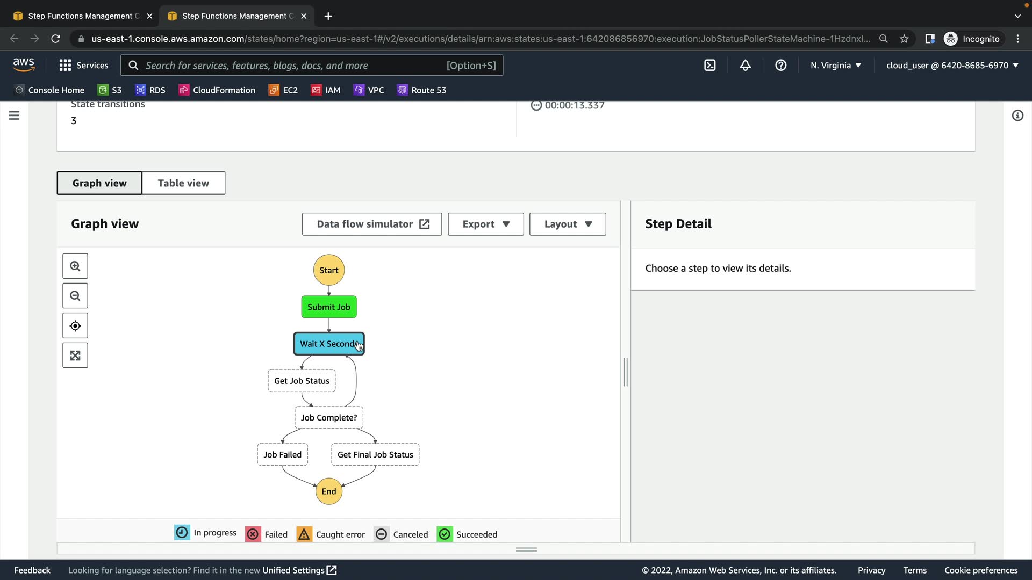Image resolution: width=1032 pixels, height=580 pixels.
Task: Open the N. Virginia region selector
Action: click(835, 66)
